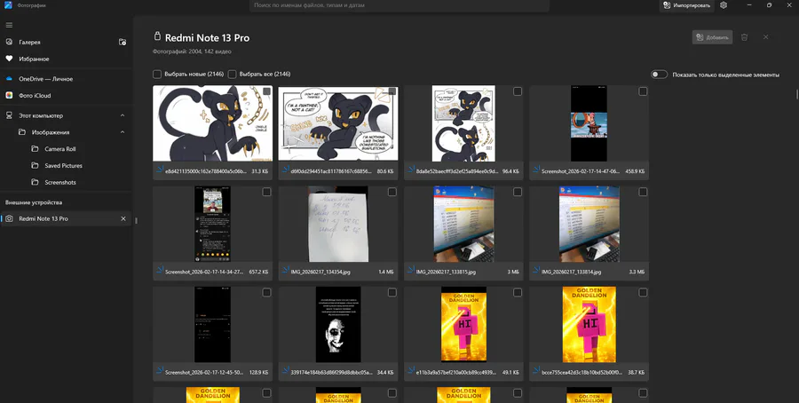Viewport: 799px width, 403px height.
Task: Click the 657.2 КБ size label
Action: [258, 272]
